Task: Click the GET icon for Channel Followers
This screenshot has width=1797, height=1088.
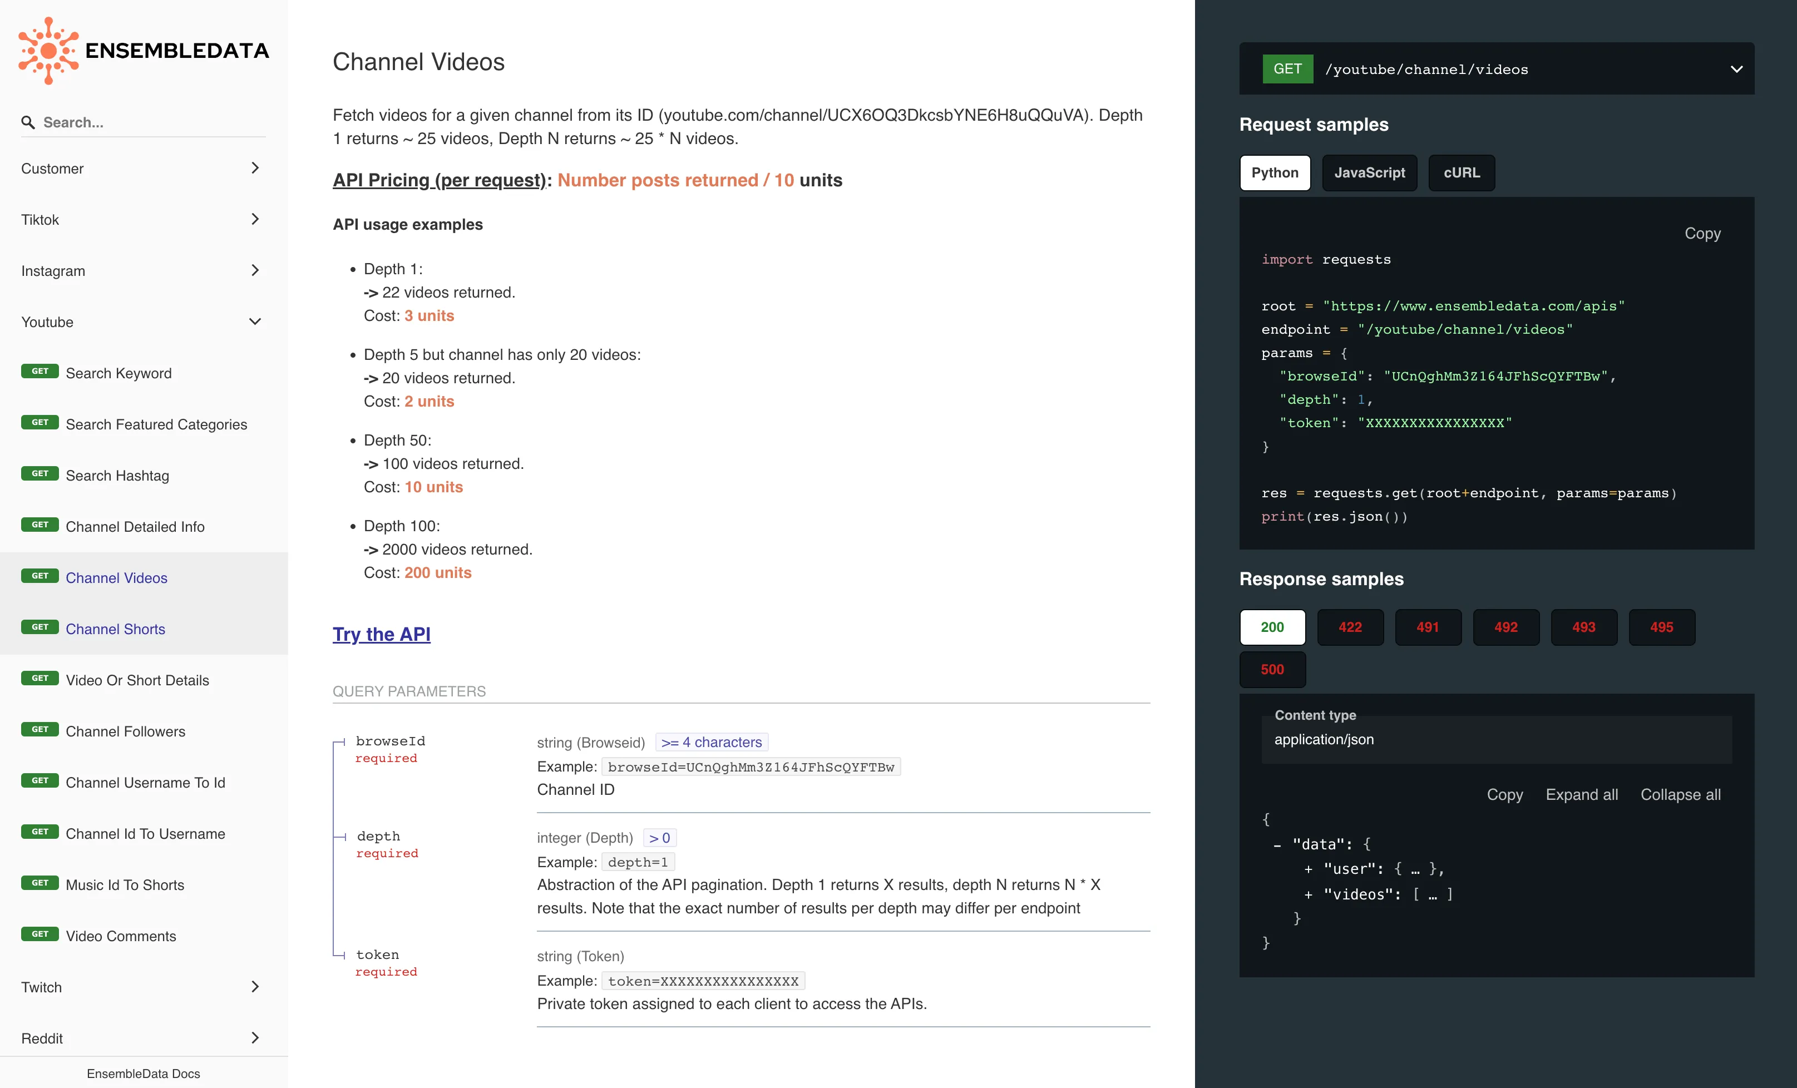Action: click(x=40, y=729)
